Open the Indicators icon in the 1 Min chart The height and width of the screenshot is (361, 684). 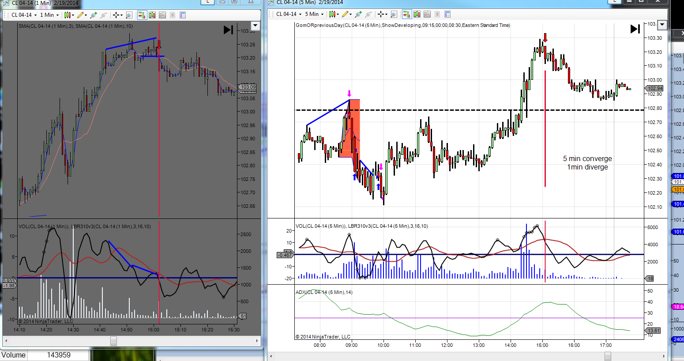tap(162, 15)
